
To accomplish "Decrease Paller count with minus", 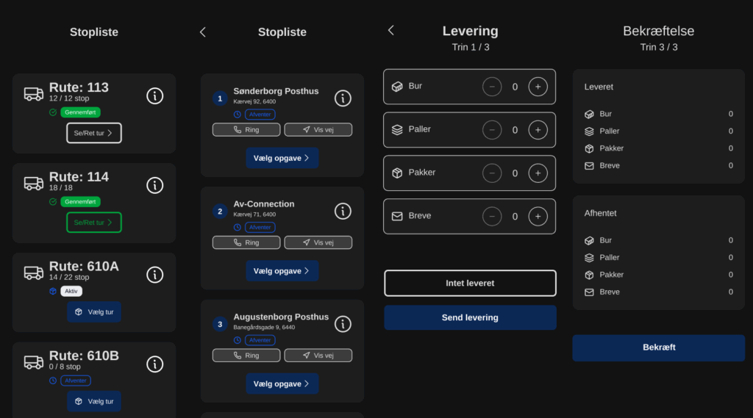I will coord(492,130).
